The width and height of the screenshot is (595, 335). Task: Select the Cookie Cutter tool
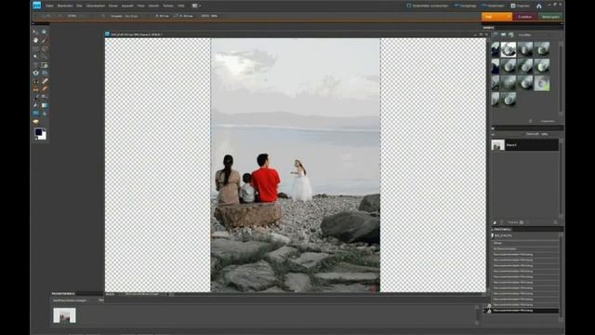[35, 73]
